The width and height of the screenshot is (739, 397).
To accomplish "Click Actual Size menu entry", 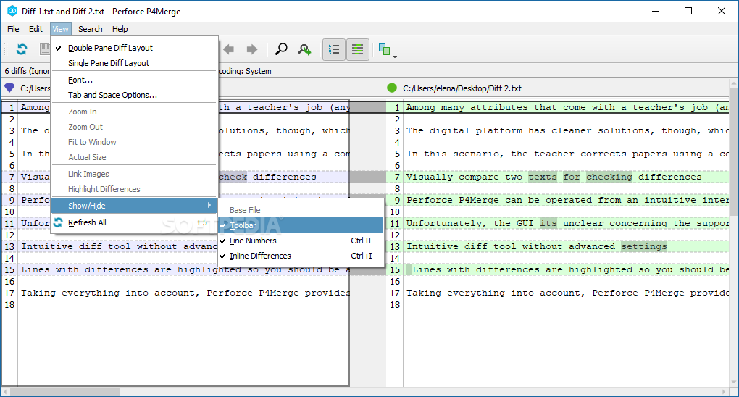I will [x=134, y=157].
